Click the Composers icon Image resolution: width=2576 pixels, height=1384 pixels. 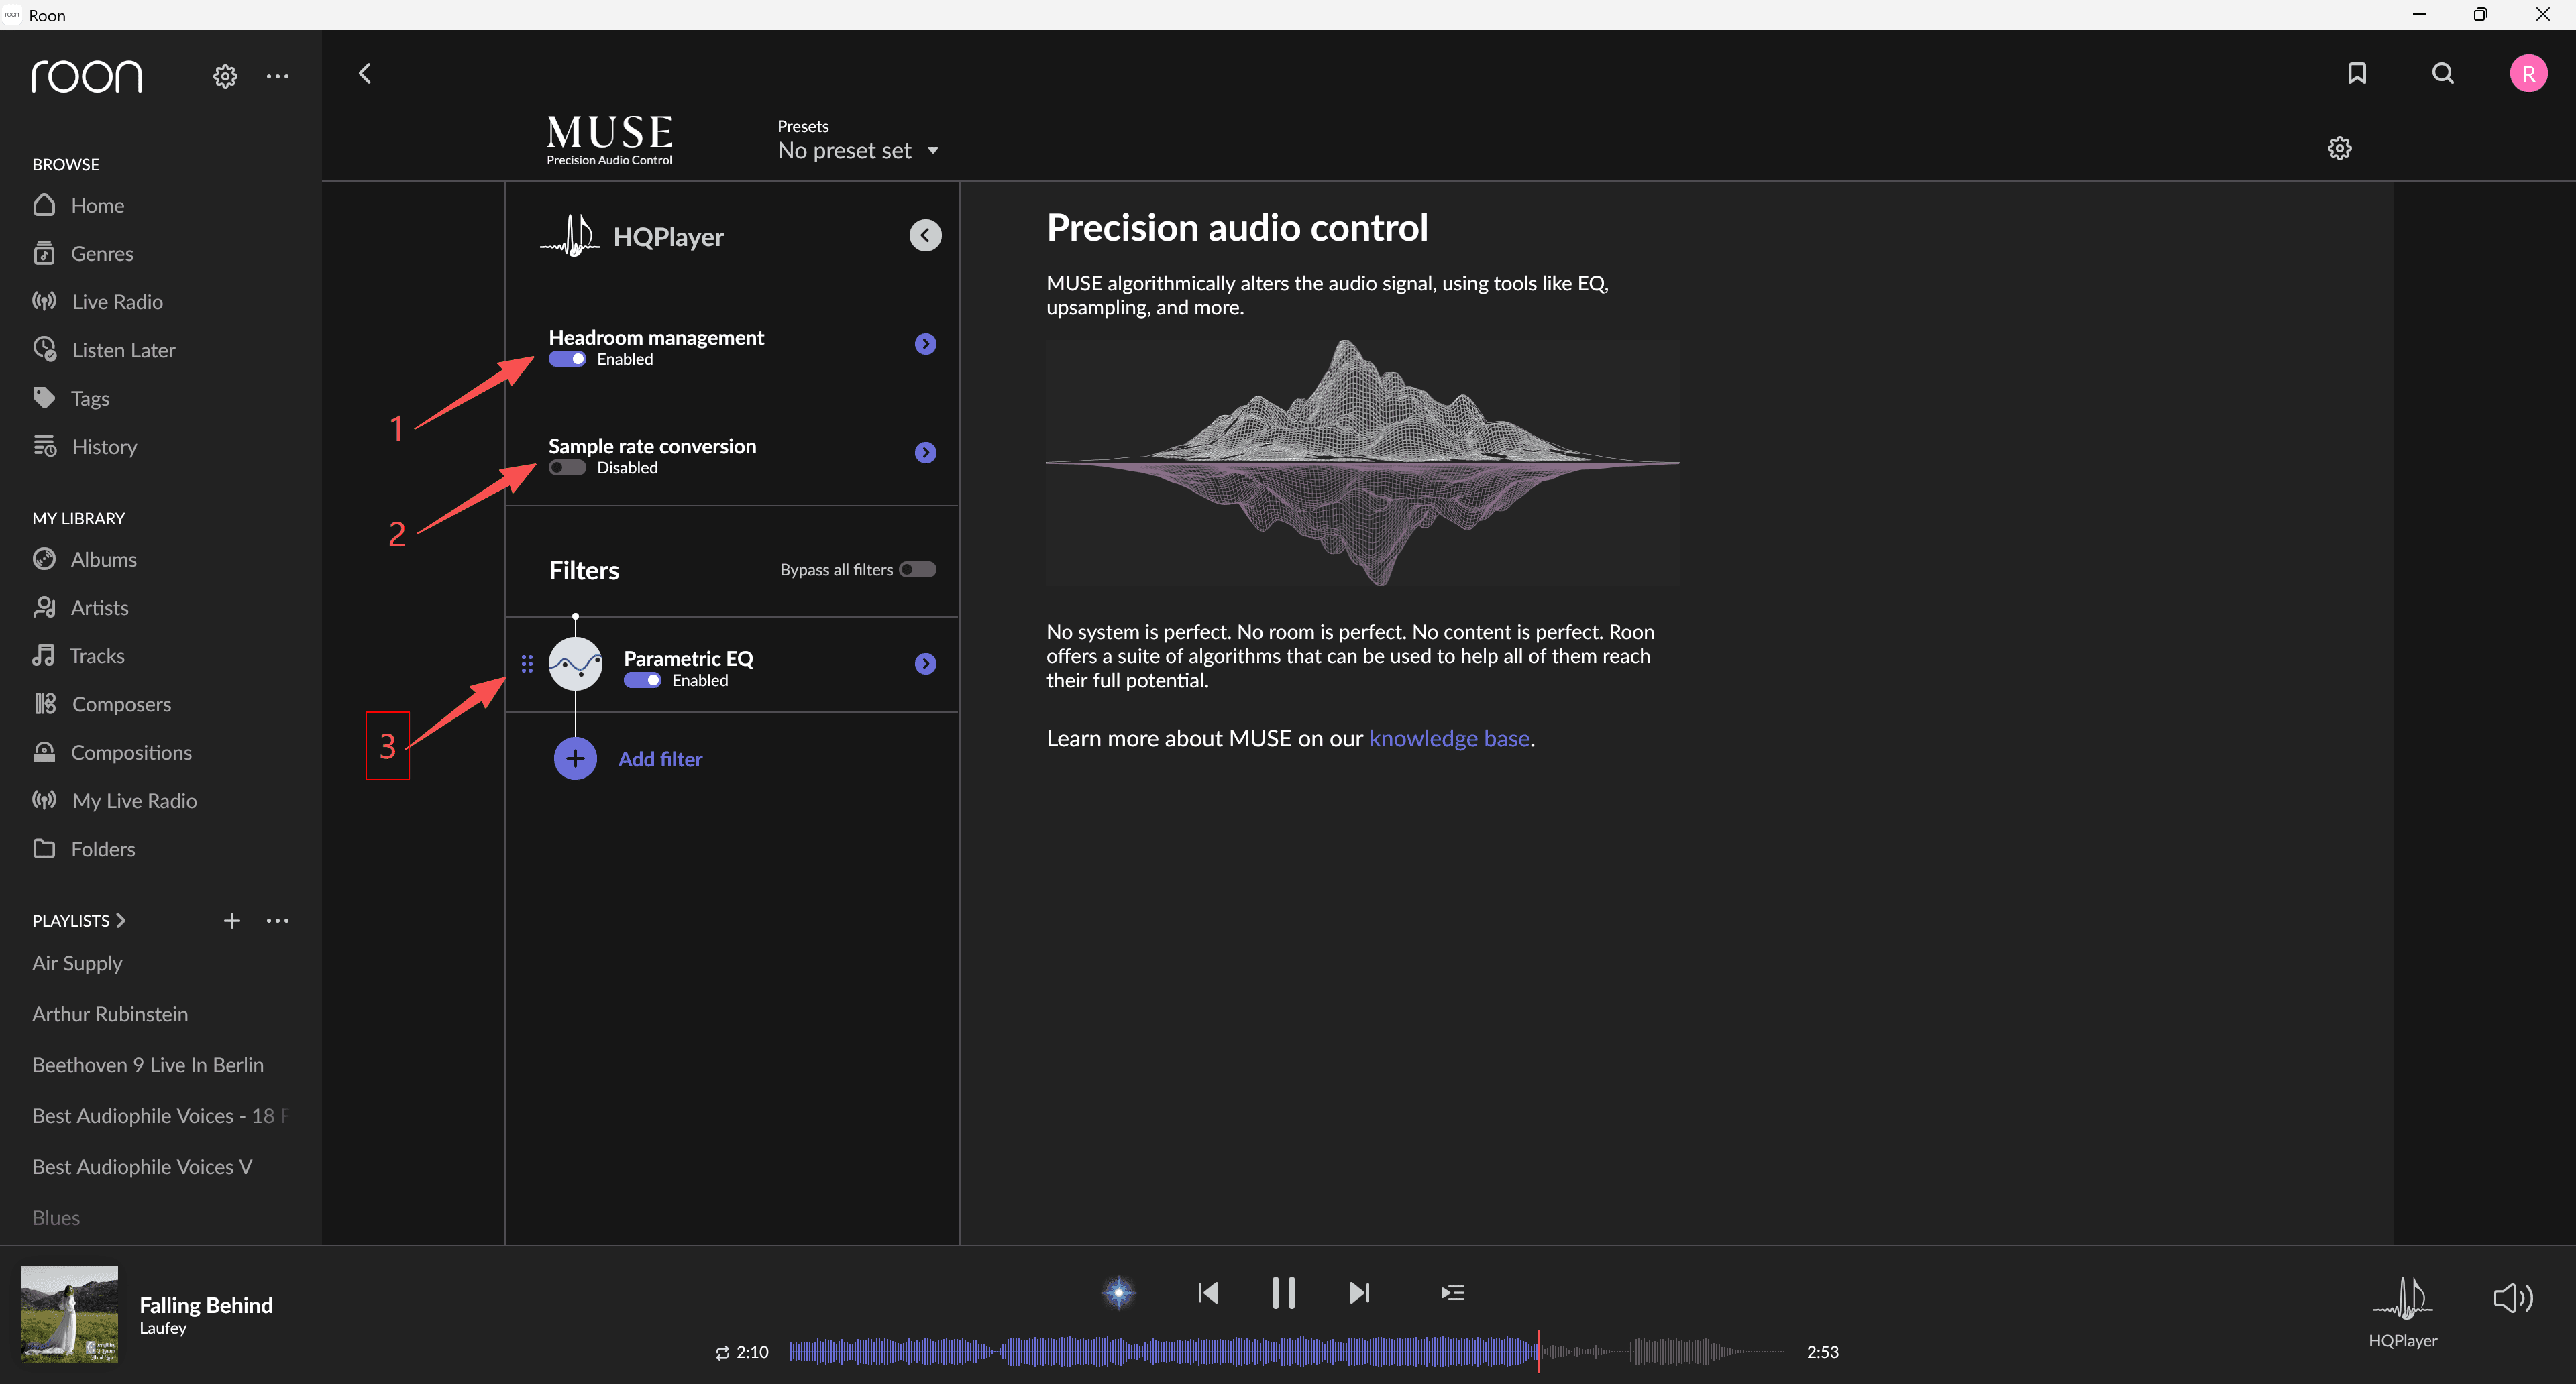tap(45, 705)
